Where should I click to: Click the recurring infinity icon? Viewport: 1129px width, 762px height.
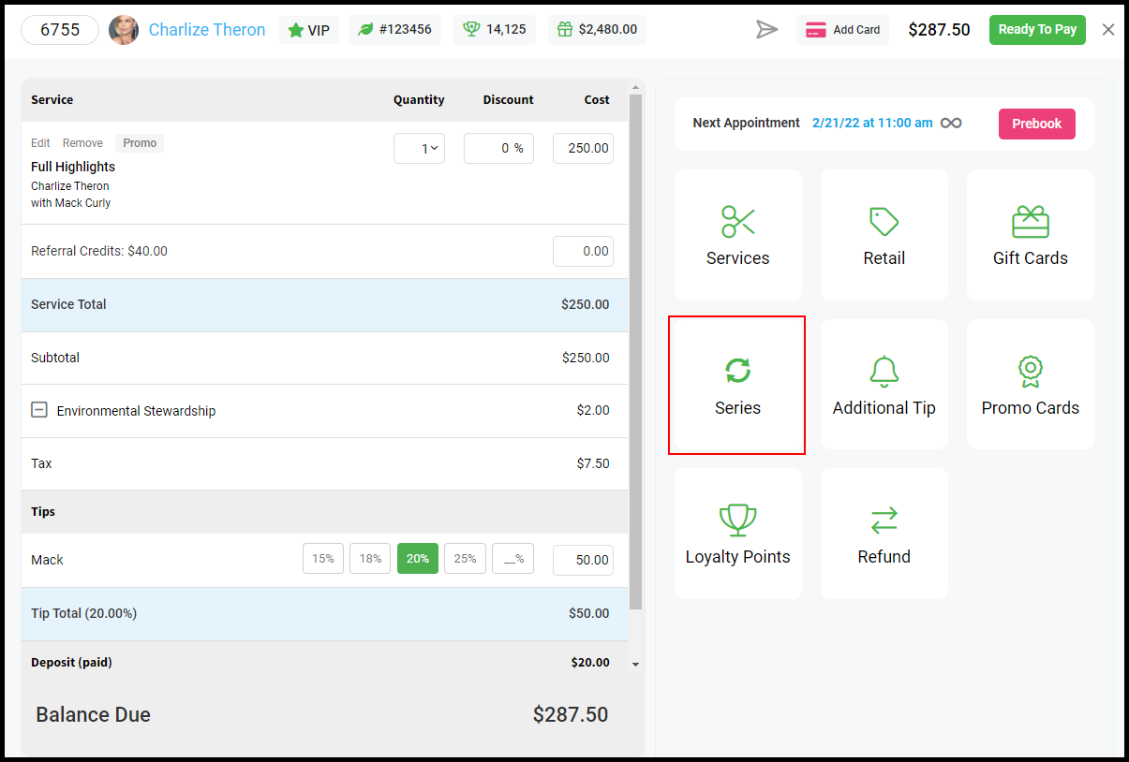pos(952,124)
